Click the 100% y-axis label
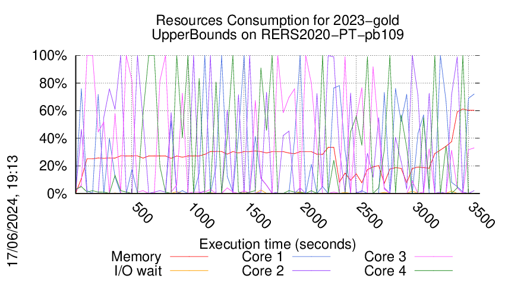This screenshot has height=282, width=505. (x=49, y=55)
